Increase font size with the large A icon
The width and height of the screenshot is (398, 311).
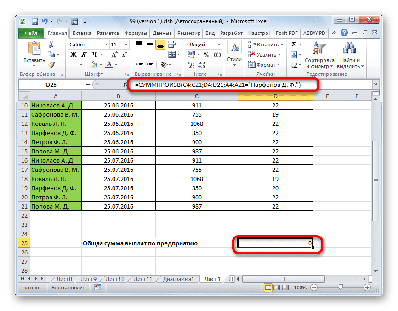(114, 55)
